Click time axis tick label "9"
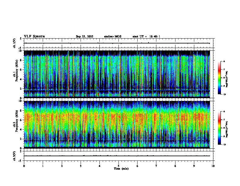Image resolution: width=240 pixels, height=186 pixels. [194, 166]
